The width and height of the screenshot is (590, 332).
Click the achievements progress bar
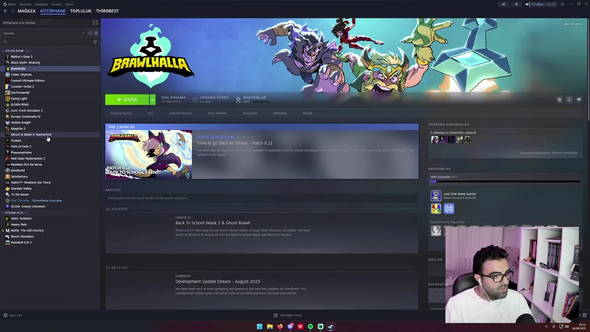505,182
